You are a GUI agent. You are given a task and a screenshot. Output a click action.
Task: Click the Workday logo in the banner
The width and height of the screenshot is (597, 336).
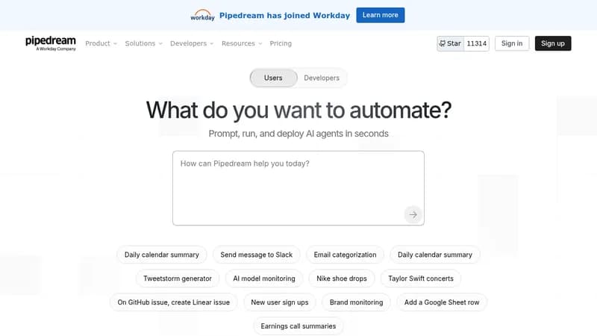click(202, 15)
